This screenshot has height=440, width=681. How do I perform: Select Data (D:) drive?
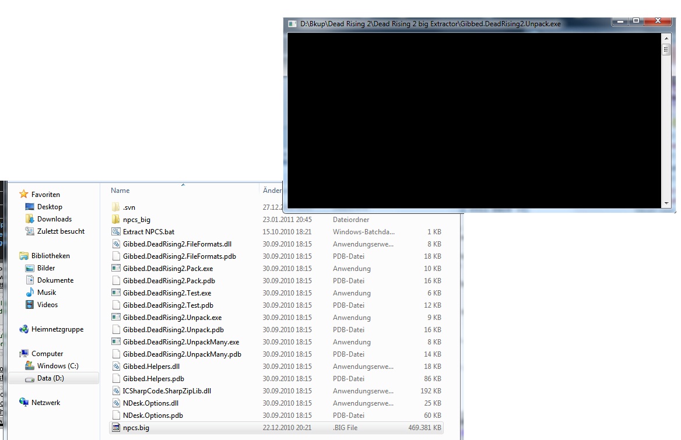pyautogui.click(x=50, y=378)
